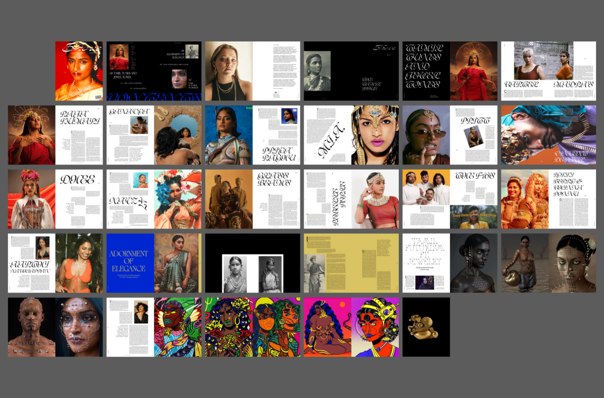Open the Glass Beams spread
Image resolution: width=604 pixels, height=398 pixels.
[x=252, y=199]
